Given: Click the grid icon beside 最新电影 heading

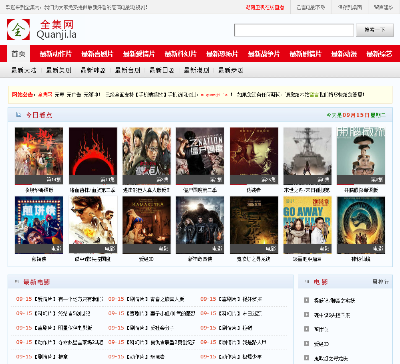Looking at the screenshot, I should click(17, 281).
